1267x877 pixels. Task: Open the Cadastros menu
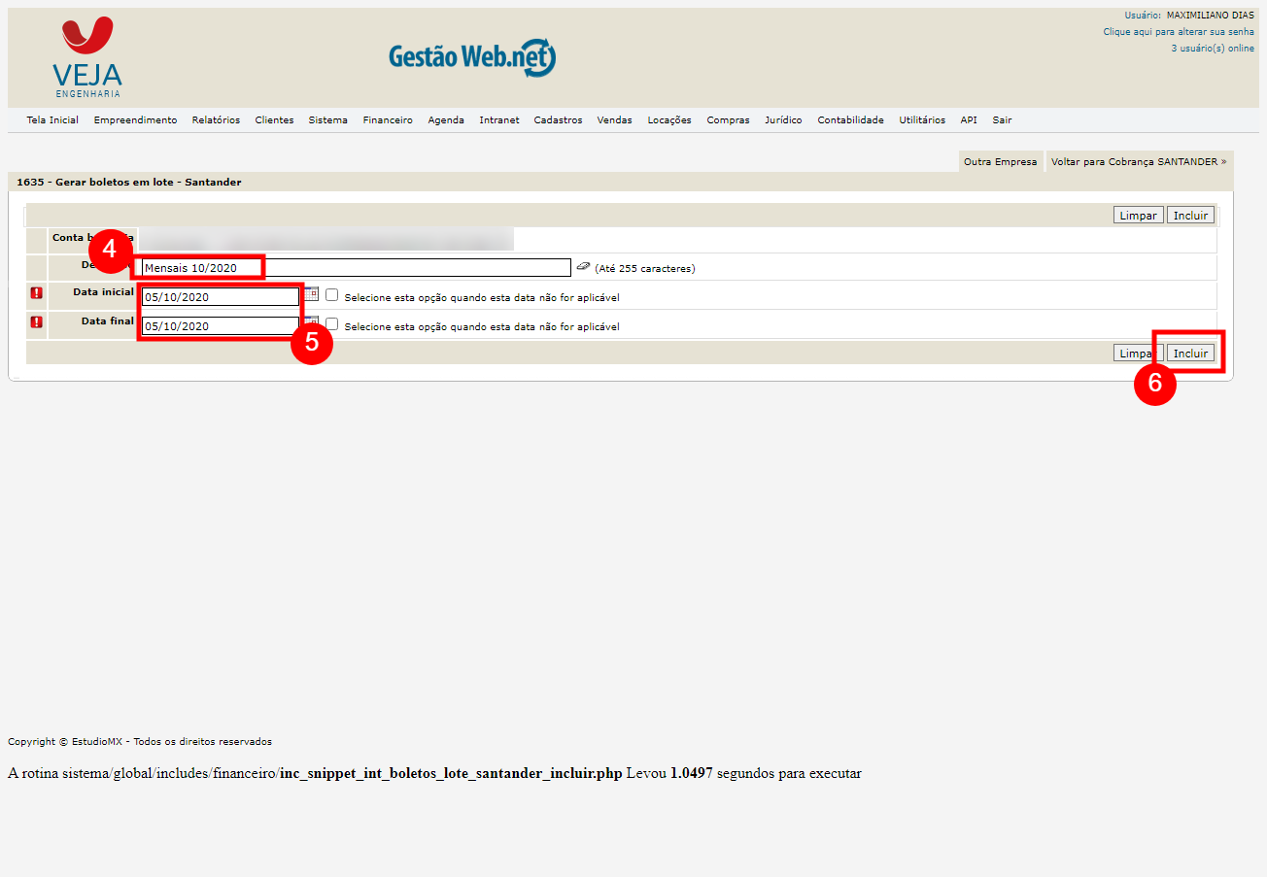[558, 120]
